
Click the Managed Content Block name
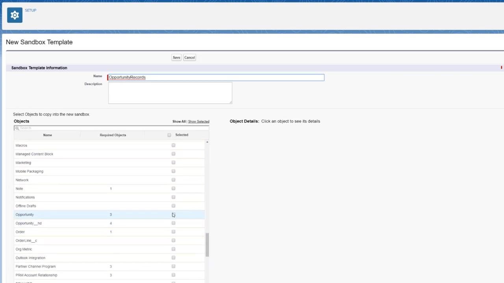point(34,154)
